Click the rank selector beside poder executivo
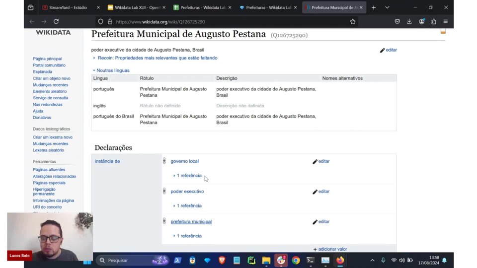The height and width of the screenshot is (268, 477). coord(164,191)
